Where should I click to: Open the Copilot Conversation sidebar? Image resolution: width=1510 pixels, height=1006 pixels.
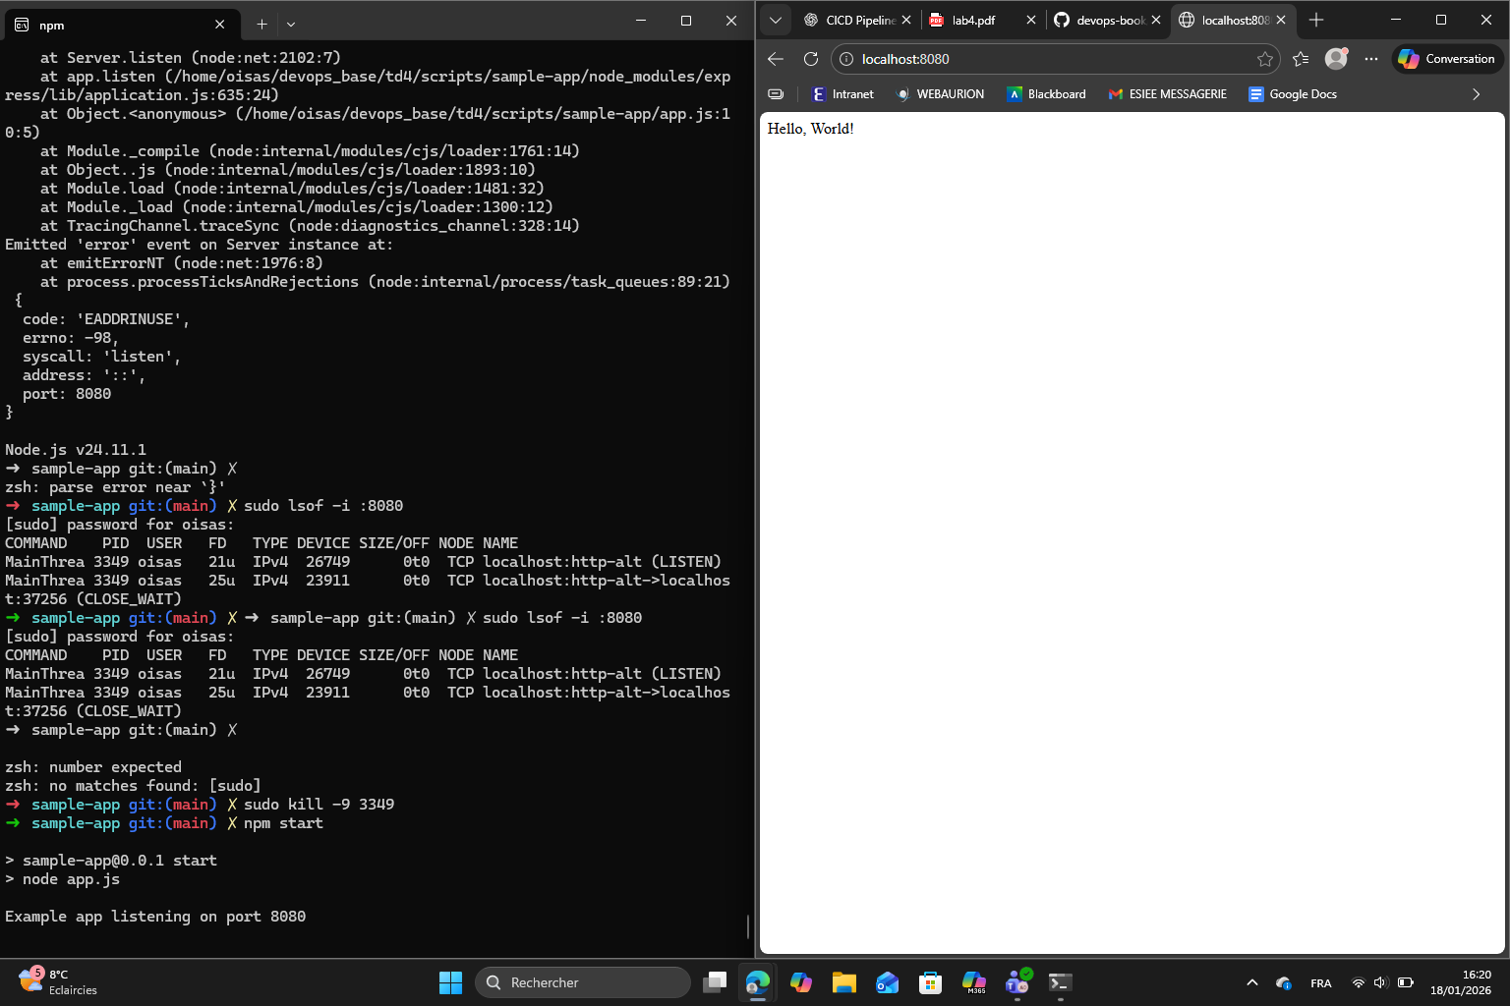(x=1446, y=58)
